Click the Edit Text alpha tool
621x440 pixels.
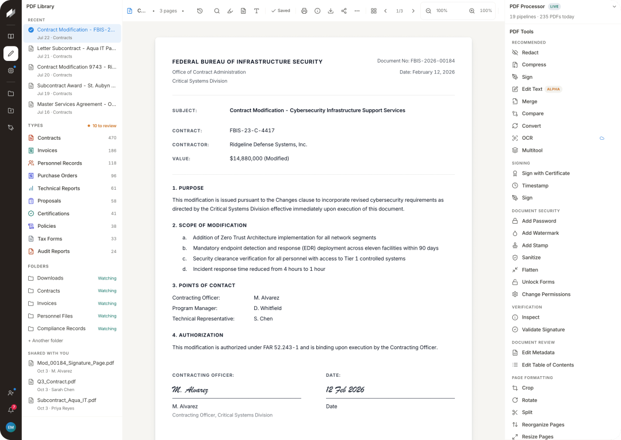[x=536, y=89]
